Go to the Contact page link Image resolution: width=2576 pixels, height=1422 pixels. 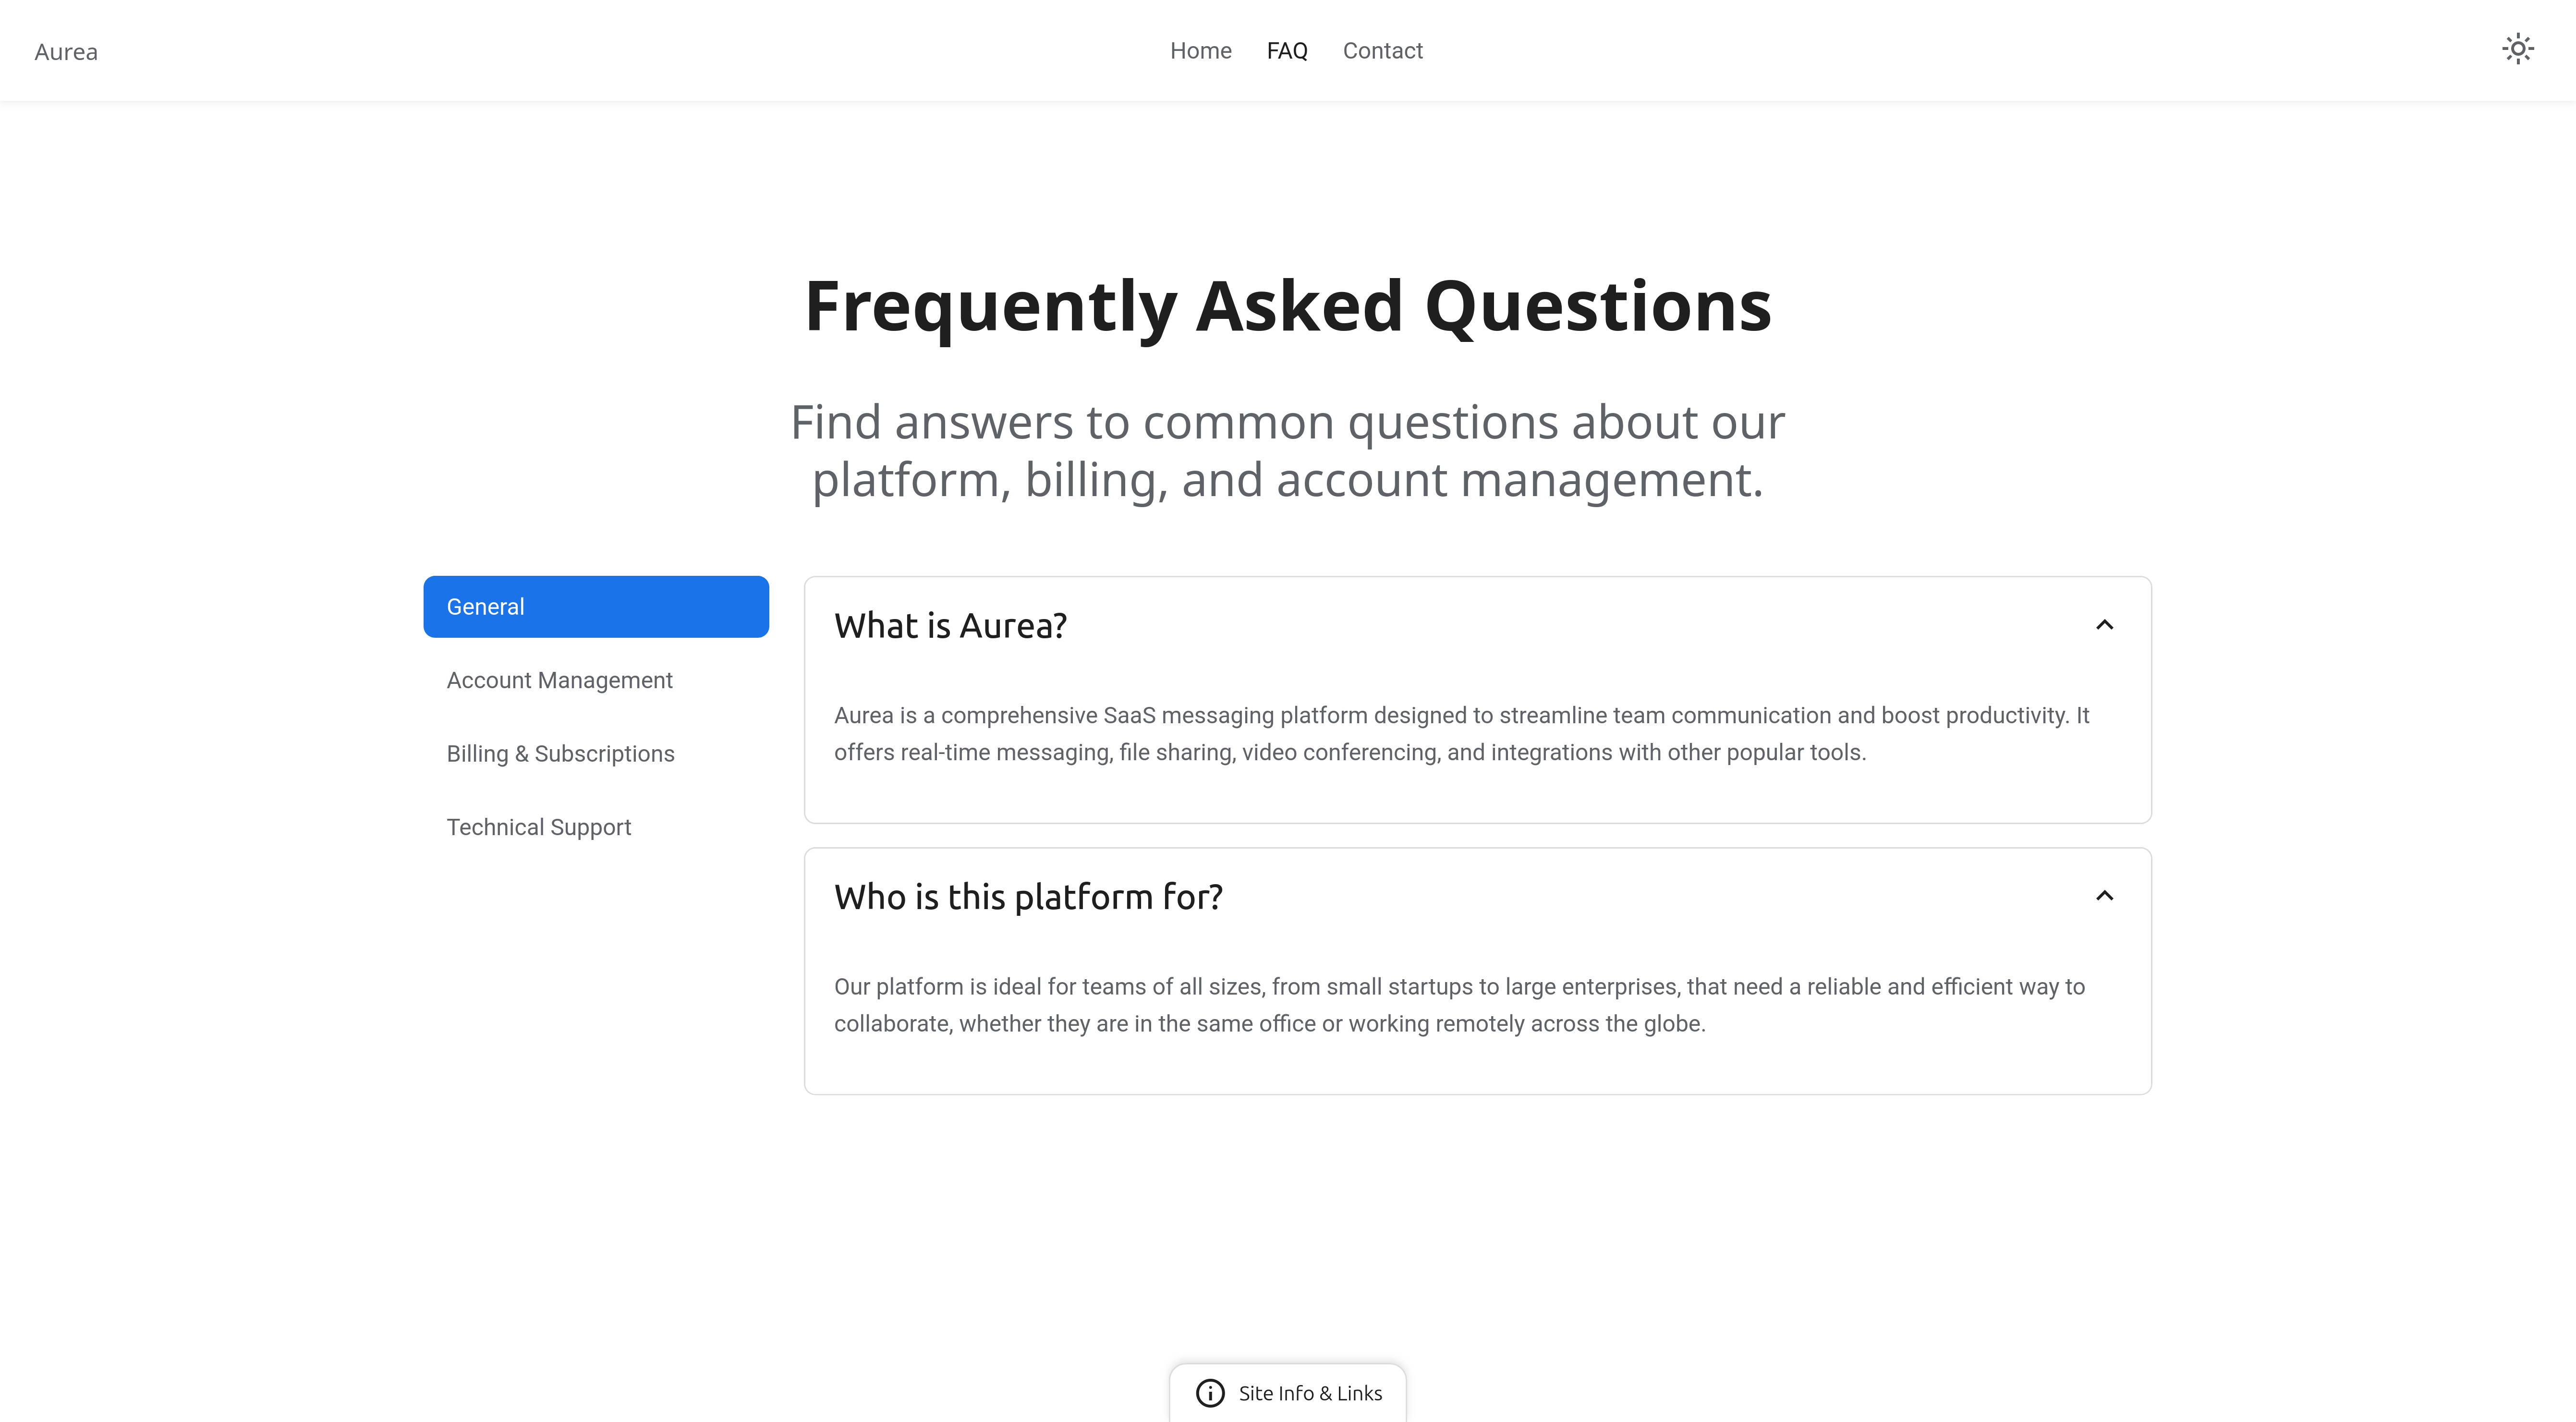(x=1382, y=51)
